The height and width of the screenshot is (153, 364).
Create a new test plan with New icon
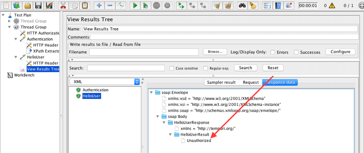(x=7, y=5)
